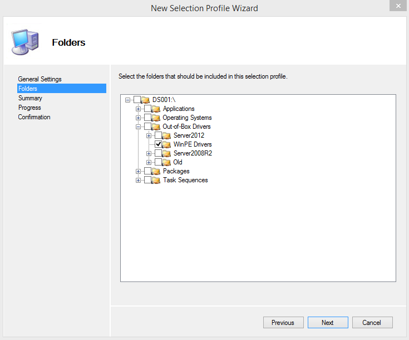Cancel the New Selection Profile Wizard
The height and width of the screenshot is (340, 409).
(x=372, y=323)
